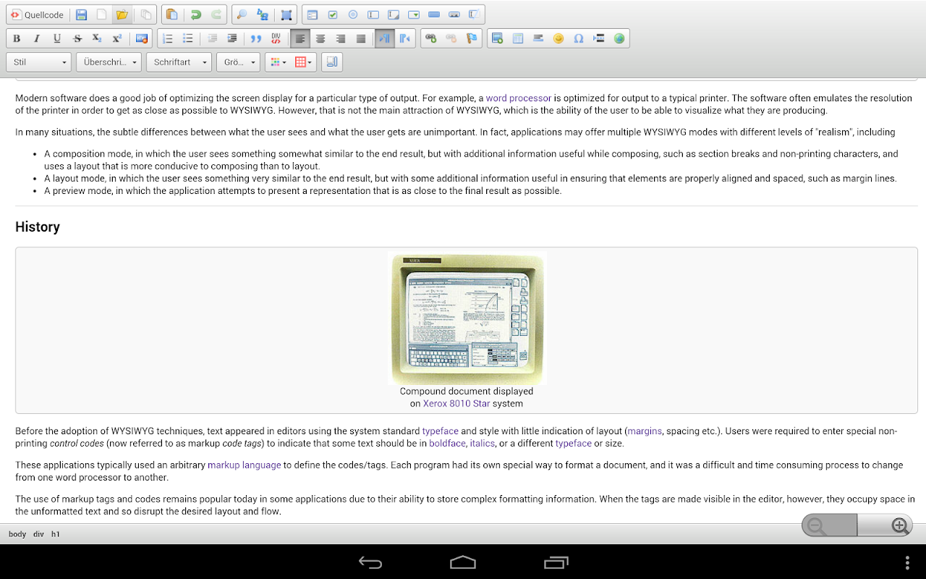Open the text color picker
The height and width of the screenshot is (579, 926).
click(279, 62)
